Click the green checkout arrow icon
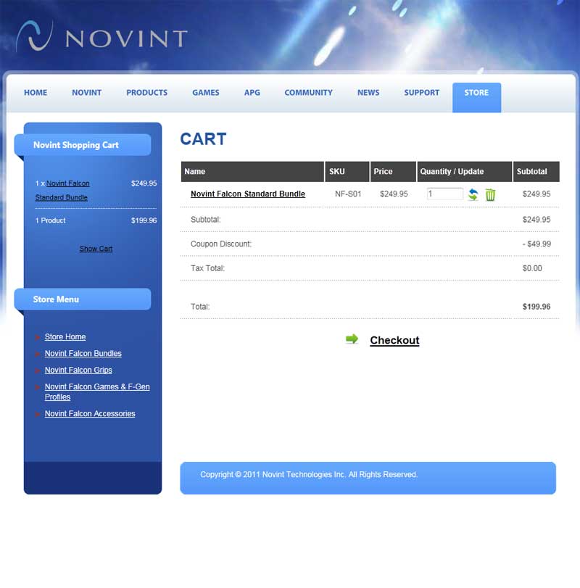580x588 pixels. click(x=352, y=339)
